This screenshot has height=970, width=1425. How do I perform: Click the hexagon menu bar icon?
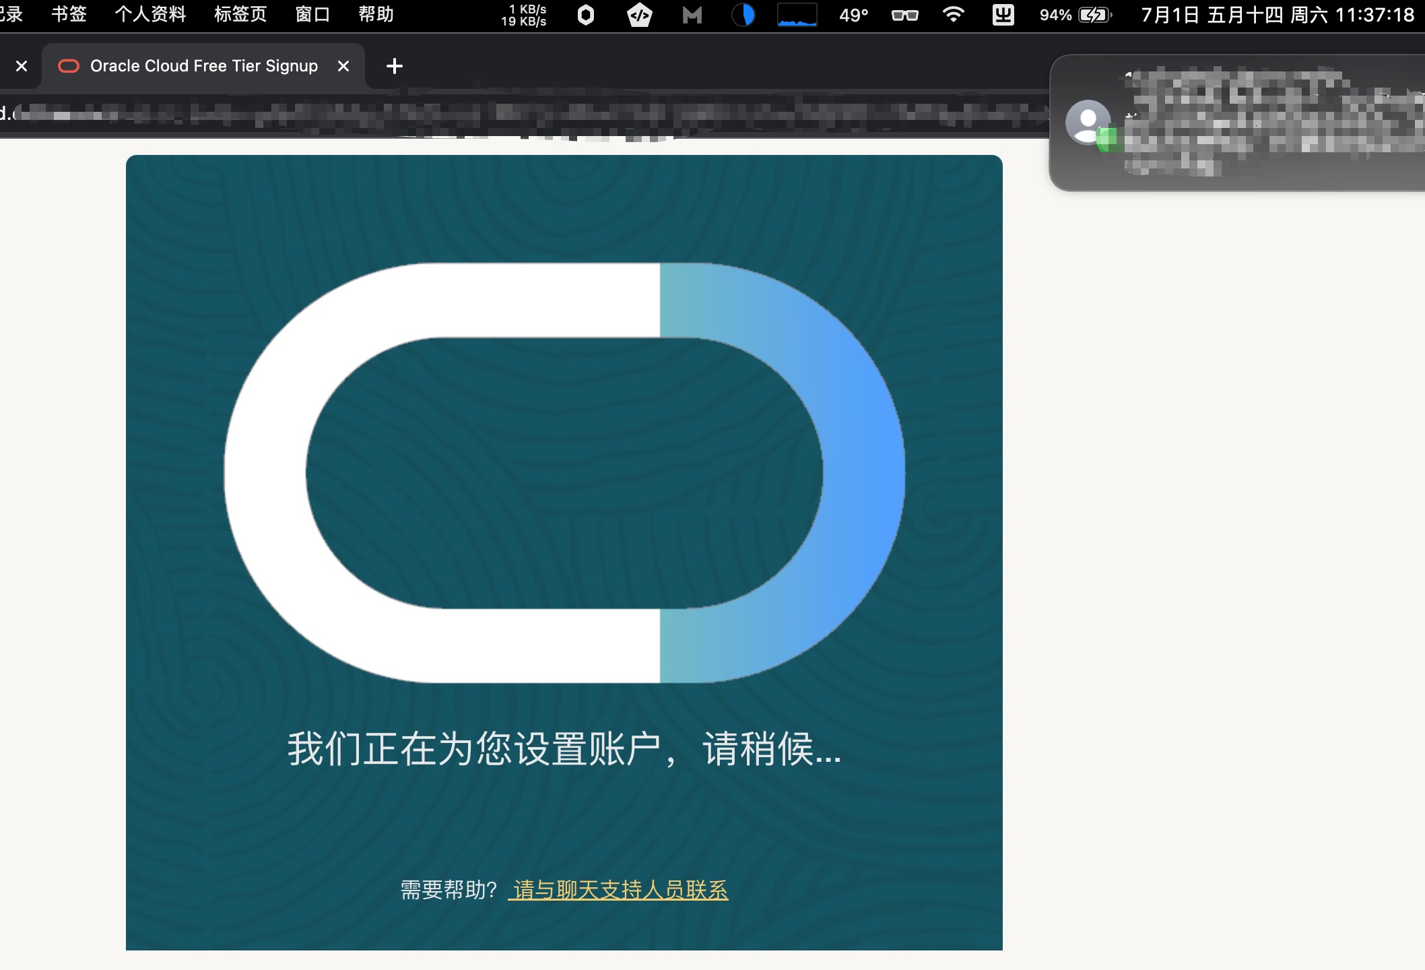tap(586, 15)
